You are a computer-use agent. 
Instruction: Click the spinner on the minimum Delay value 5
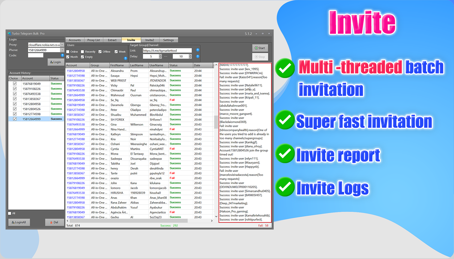click(x=160, y=56)
